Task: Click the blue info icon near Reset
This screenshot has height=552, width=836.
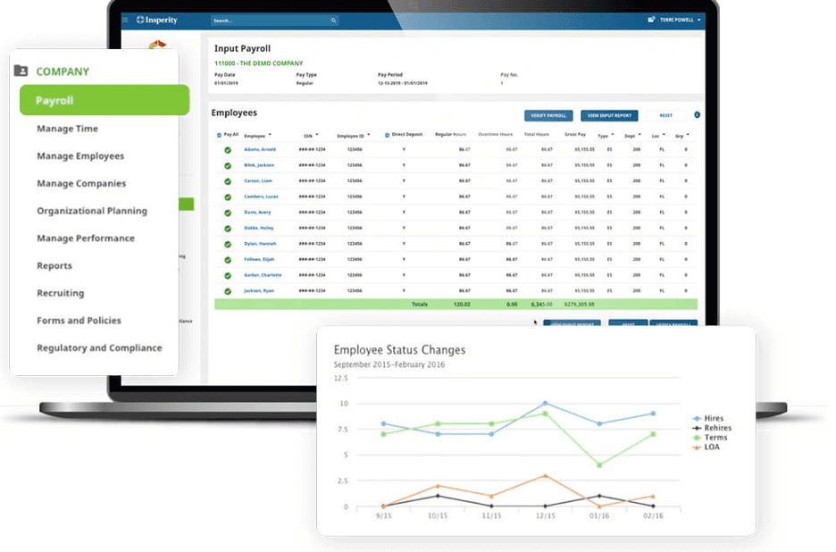Action: click(x=697, y=115)
